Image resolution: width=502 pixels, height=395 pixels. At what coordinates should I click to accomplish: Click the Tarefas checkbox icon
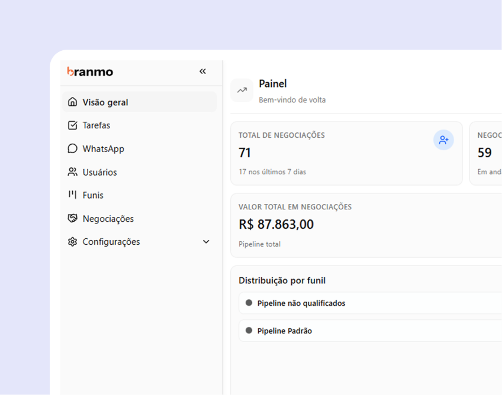[73, 125]
